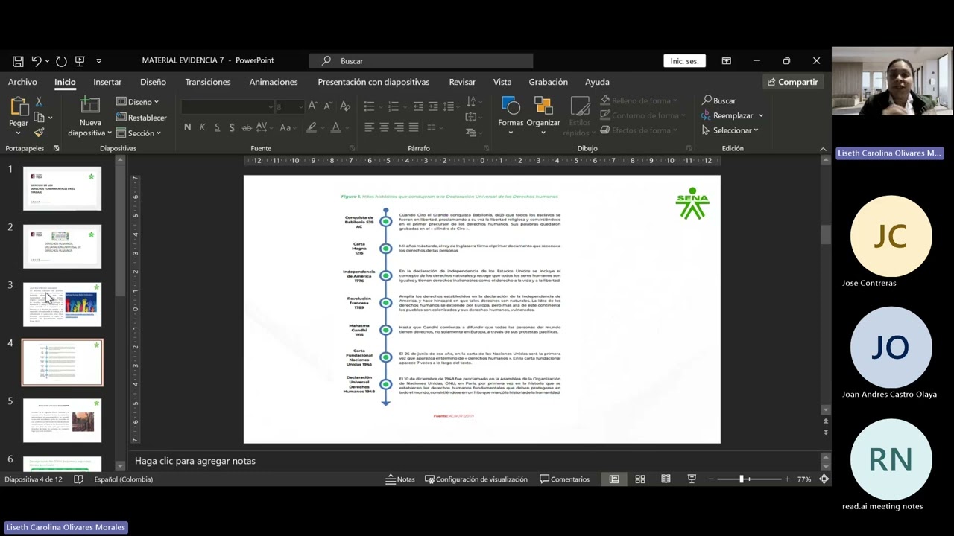Viewport: 954px width, 536px height.
Task: Toggle text shadow formatting
Action: pyautogui.click(x=232, y=127)
